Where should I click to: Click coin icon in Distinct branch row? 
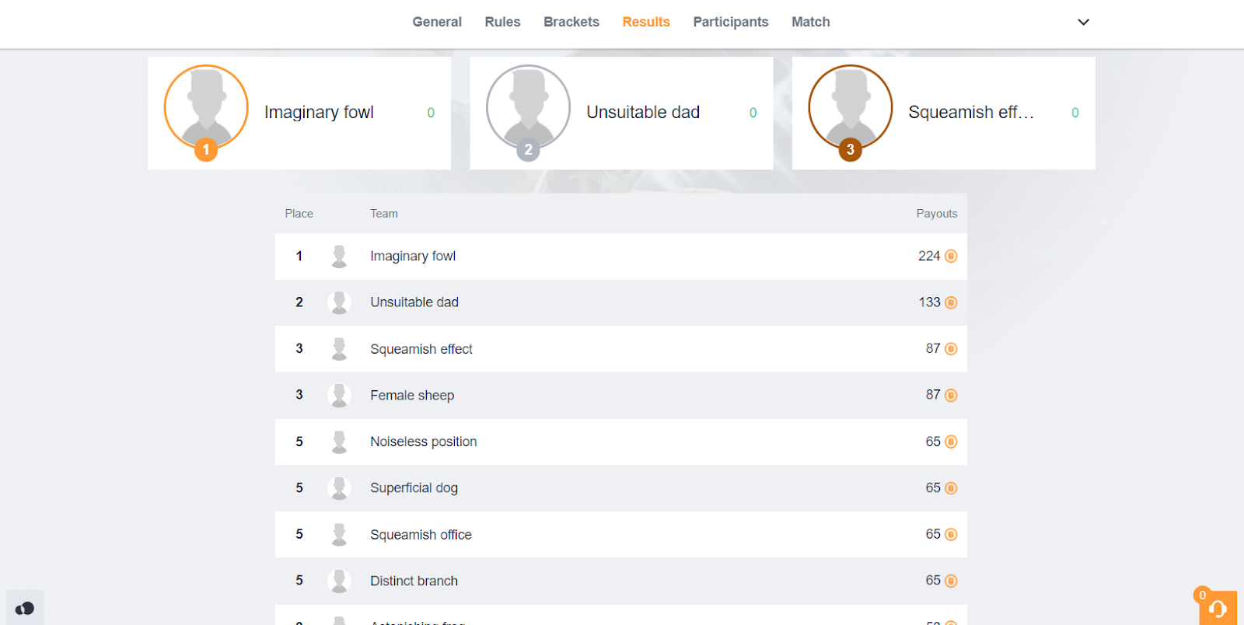951,581
